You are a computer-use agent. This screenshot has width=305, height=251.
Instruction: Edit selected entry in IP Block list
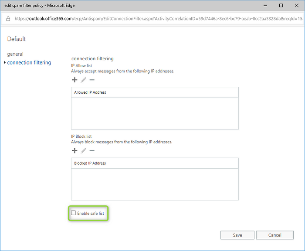click(x=84, y=151)
